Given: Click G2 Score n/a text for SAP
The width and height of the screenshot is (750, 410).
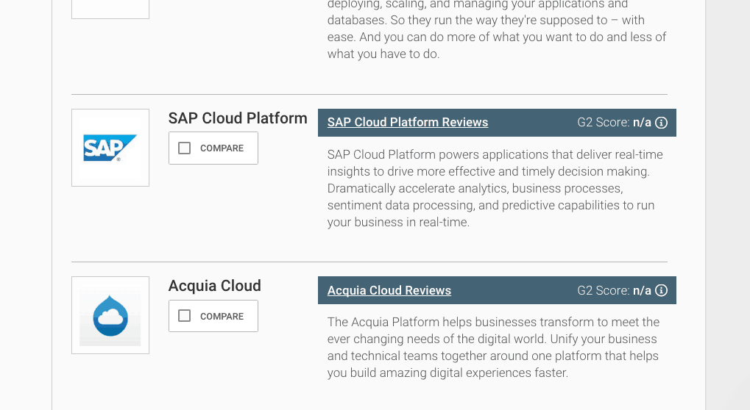Looking at the screenshot, I should [614, 123].
